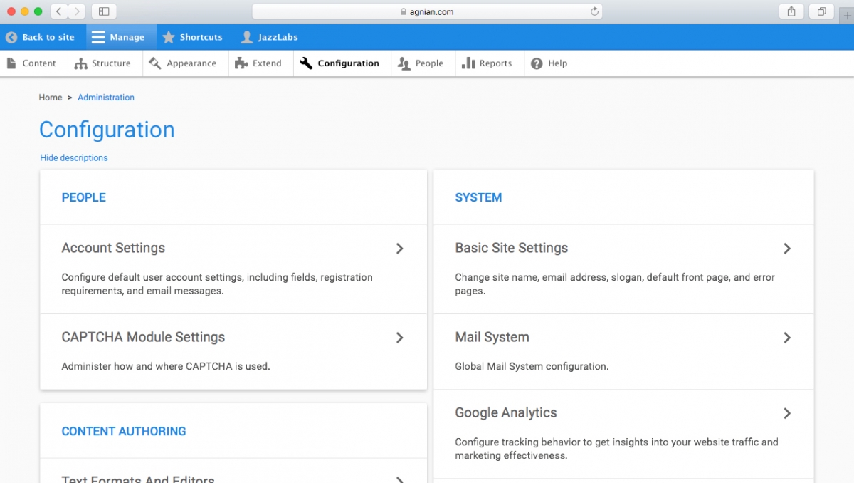Screen dimensions: 854x483
Task: Open a new tab with the plus button
Action: point(847,16)
